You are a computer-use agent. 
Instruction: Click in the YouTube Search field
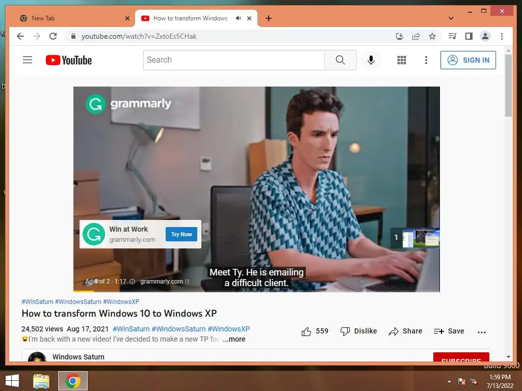click(x=233, y=60)
